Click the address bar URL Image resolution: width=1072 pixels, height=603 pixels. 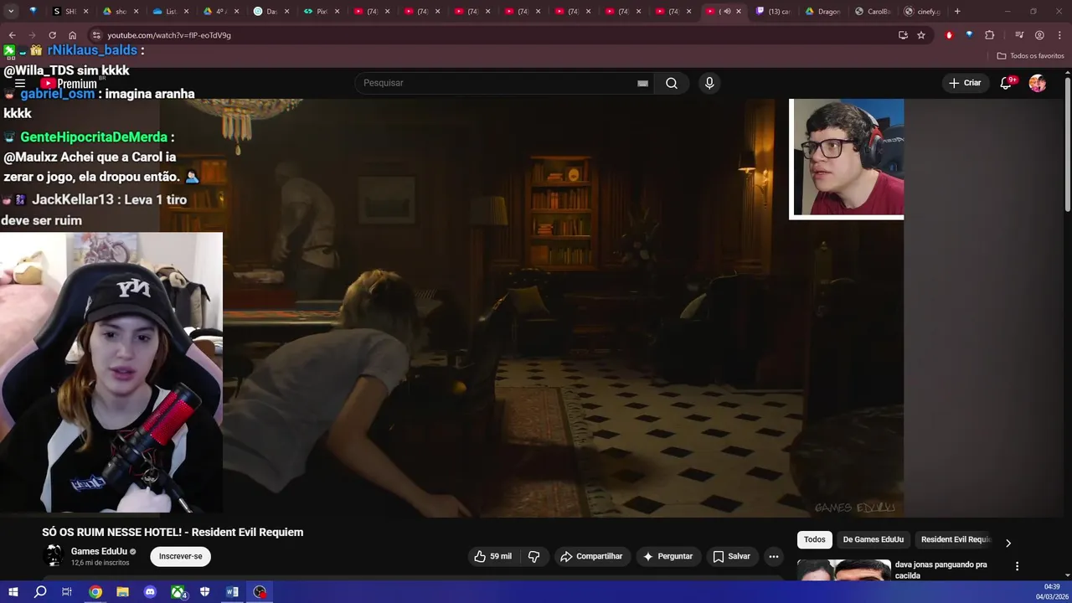click(169, 35)
